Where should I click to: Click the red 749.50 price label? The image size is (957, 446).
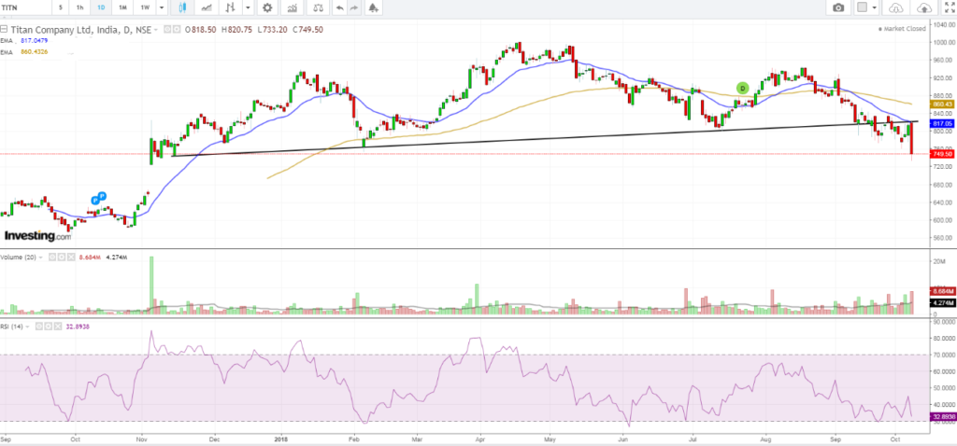tap(942, 155)
